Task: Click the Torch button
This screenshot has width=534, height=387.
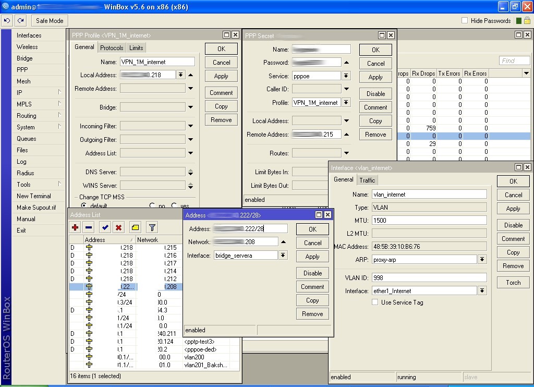Action: coord(513,283)
